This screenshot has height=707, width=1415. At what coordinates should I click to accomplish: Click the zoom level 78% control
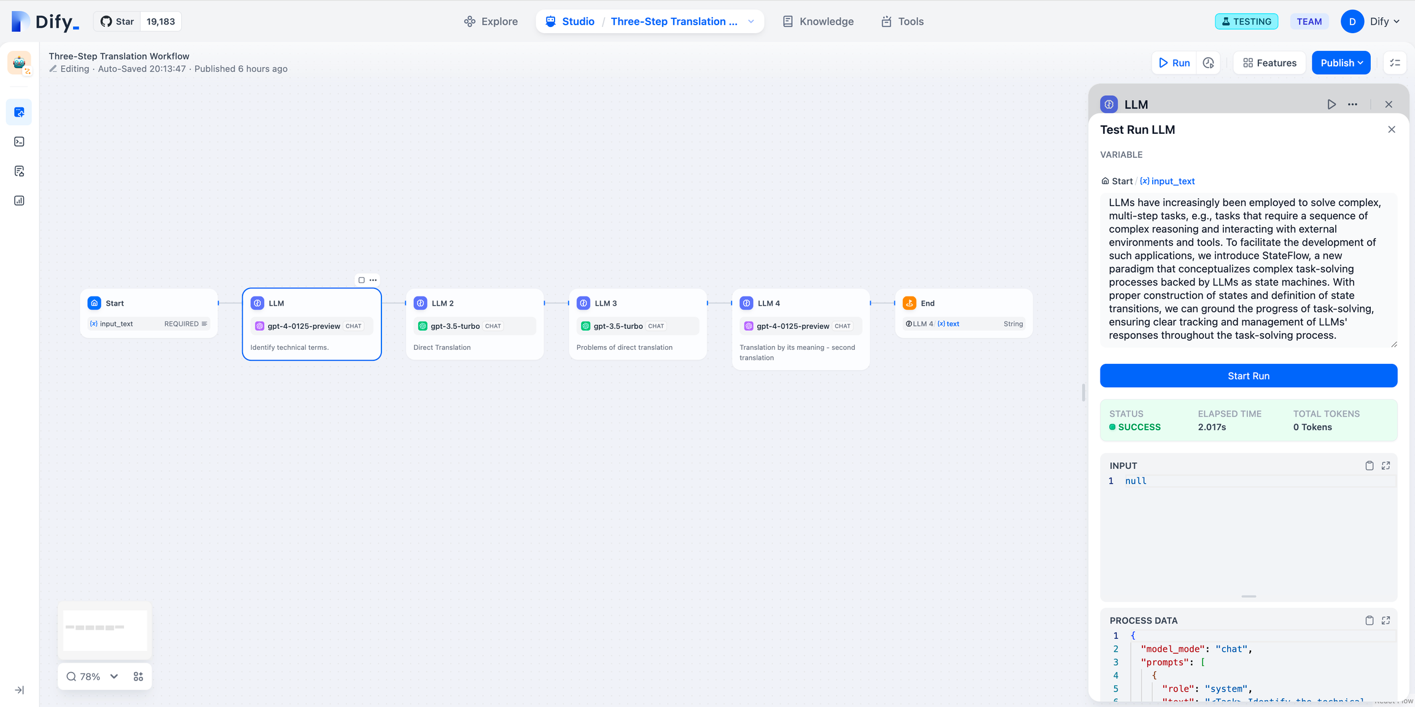91,676
